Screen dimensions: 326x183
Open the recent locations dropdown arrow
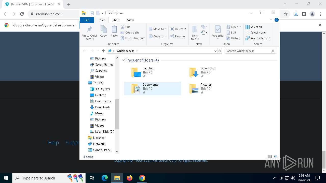(98, 51)
